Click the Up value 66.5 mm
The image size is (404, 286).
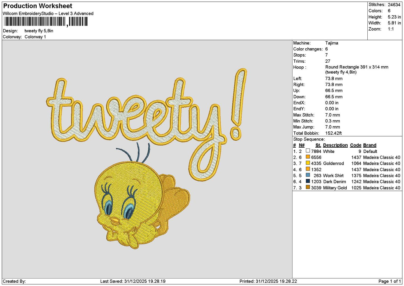point(334,91)
